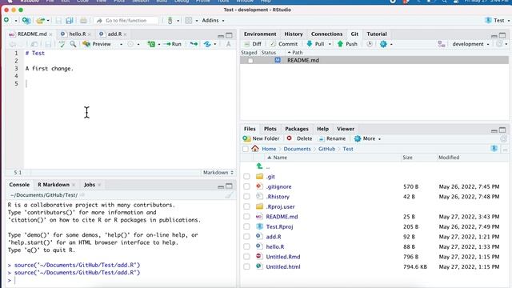512x288 pixels.
Task: Click the Git More gear icon
Action: pyautogui.click(x=383, y=44)
